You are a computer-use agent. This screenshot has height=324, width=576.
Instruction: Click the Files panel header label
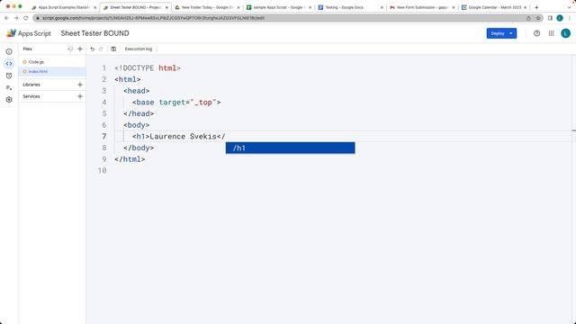tap(28, 49)
